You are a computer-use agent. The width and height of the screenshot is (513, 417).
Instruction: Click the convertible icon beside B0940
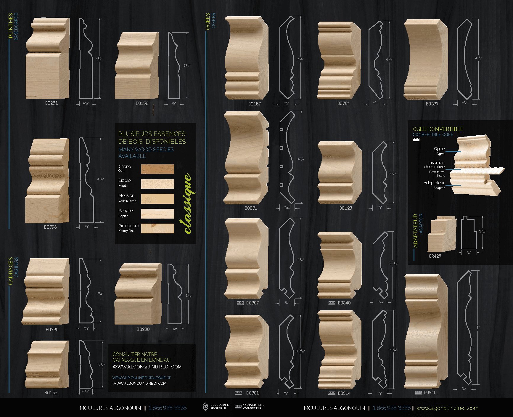tap(418, 392)
